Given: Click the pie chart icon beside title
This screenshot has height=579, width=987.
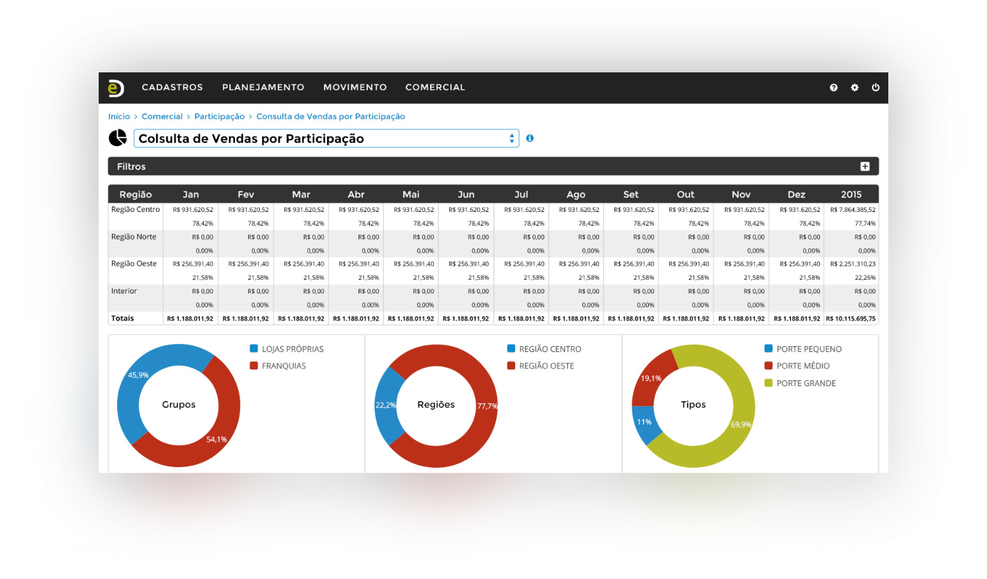Looking at the screenshot, I should coord(118,138).
